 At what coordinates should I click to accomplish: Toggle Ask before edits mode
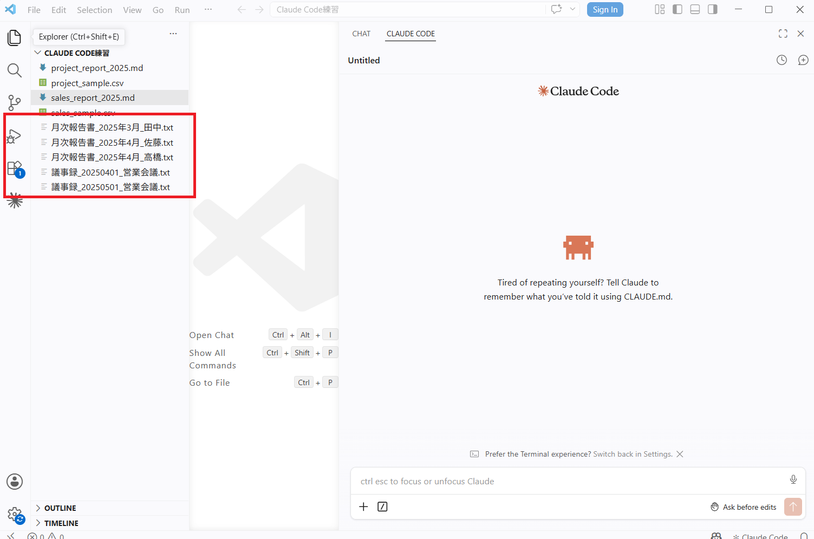pos(744,507)
